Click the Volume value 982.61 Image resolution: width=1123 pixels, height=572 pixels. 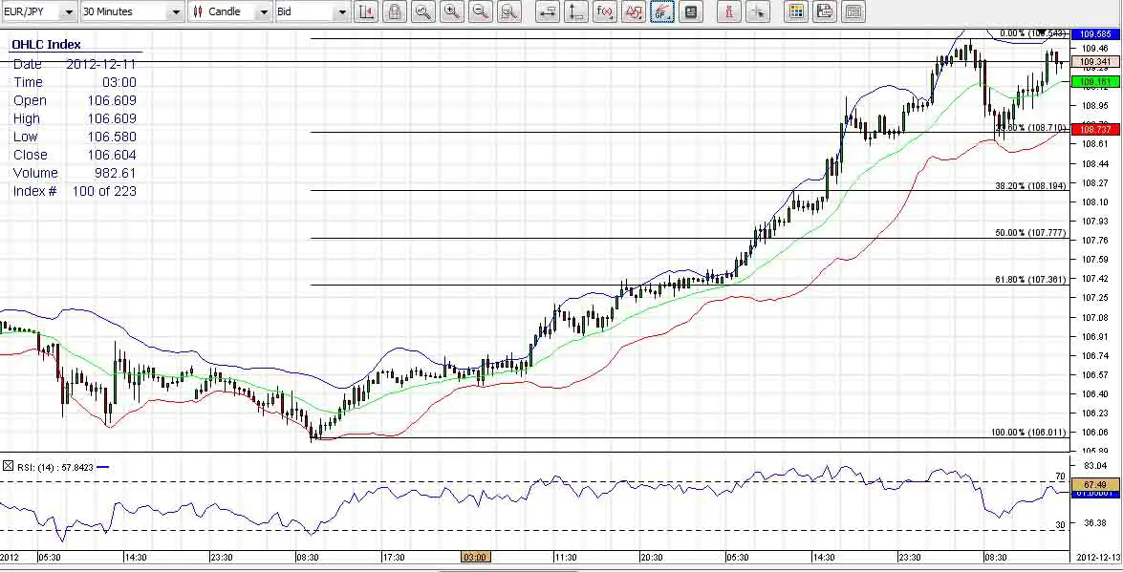[x=116, y=173]
